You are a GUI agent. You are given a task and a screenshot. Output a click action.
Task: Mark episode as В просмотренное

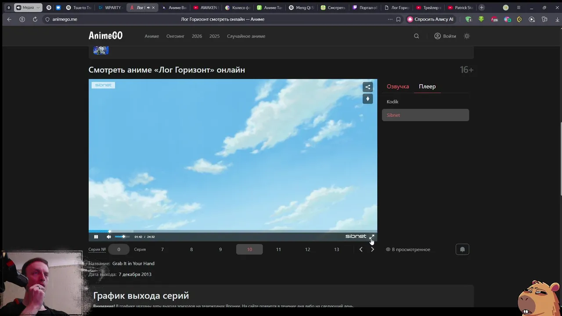coord(408,249)
